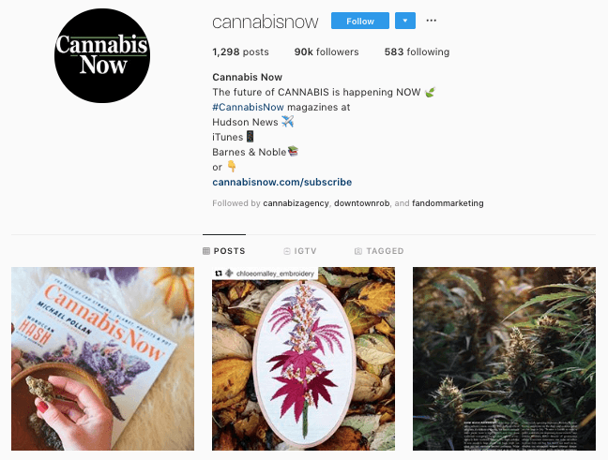Click the repost arrows icon on embroidery post
The width and height of the screenshot is (608, 460).
pyautogui.click(x=219, y=274)
